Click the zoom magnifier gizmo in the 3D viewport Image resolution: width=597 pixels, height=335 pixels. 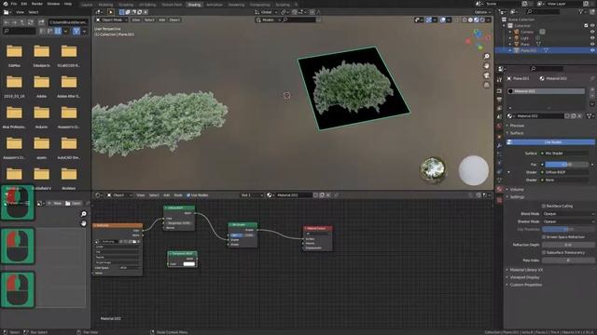[487, 56]
